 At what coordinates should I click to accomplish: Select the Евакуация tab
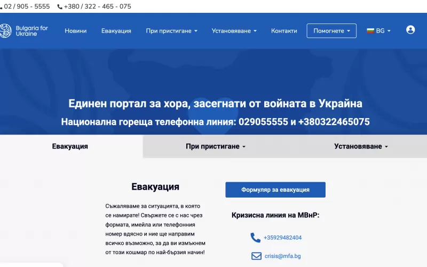click(x=70, y=146)
